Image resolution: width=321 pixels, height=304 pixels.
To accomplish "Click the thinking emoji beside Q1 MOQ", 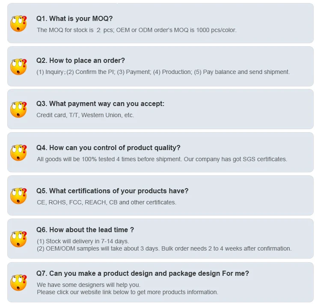I will pos(18,23).
